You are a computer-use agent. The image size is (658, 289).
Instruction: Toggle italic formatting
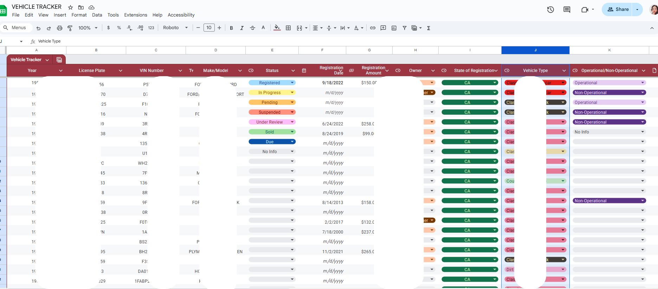click(x=242, y=28)
